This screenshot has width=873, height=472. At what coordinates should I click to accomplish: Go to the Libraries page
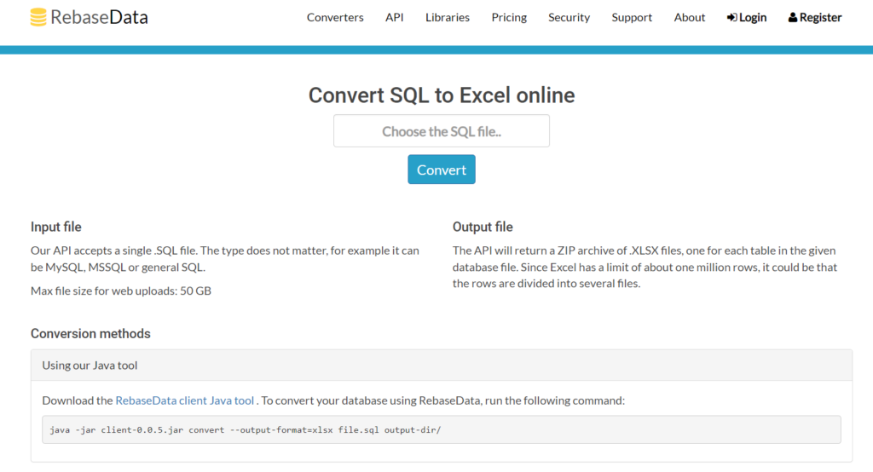tap(447, 17)
